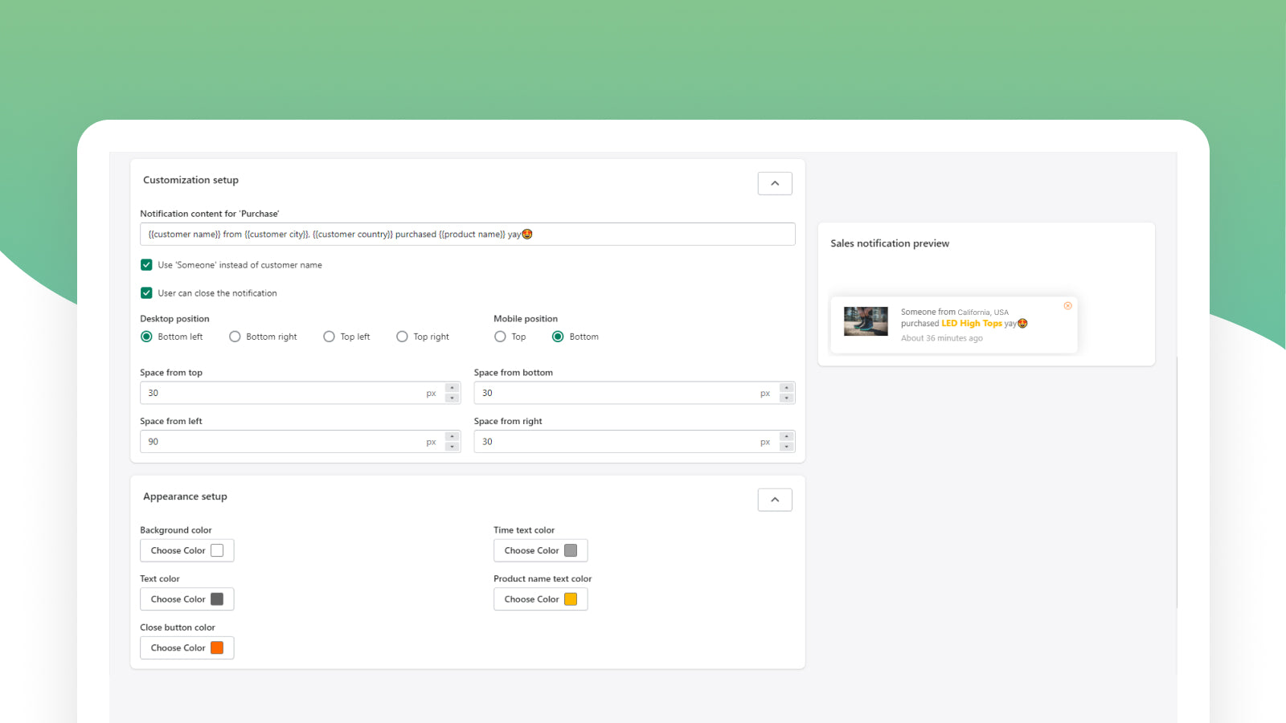Image resolution: width=1286 pixels, height=723 pixels.
Task: Decrease the Space from left value
Action: (452, 447)
